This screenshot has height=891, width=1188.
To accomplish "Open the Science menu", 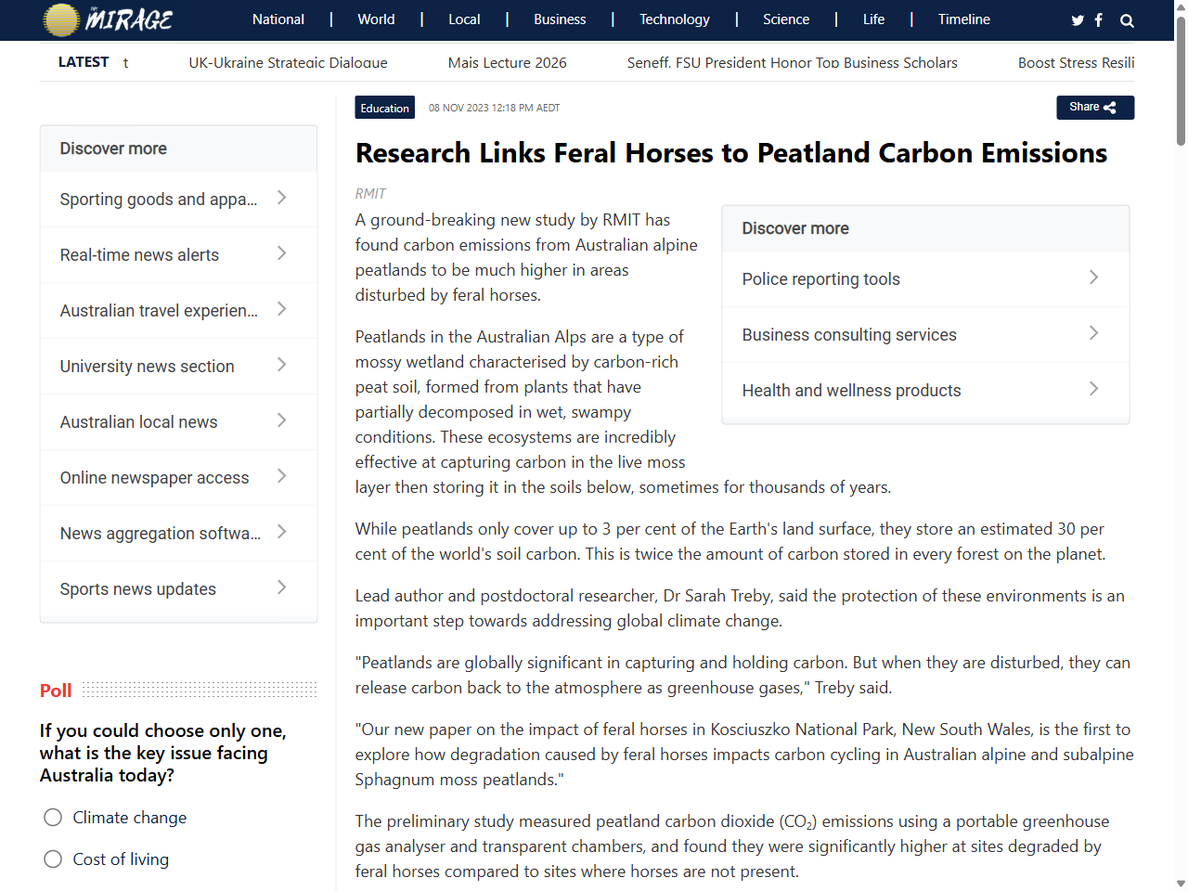I will point(786,19).
